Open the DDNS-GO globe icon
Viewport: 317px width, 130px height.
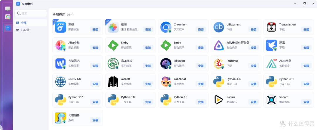coord(60,82)
